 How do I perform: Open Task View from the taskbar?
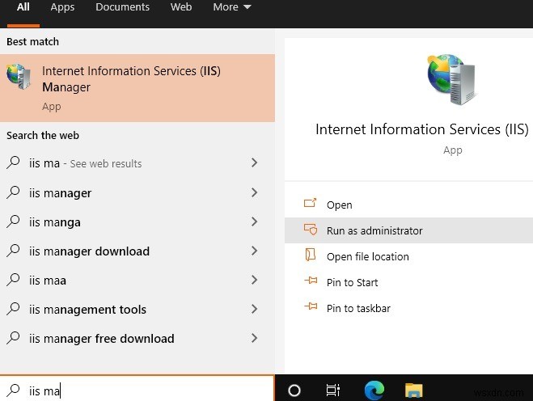[x=333, y=390]
